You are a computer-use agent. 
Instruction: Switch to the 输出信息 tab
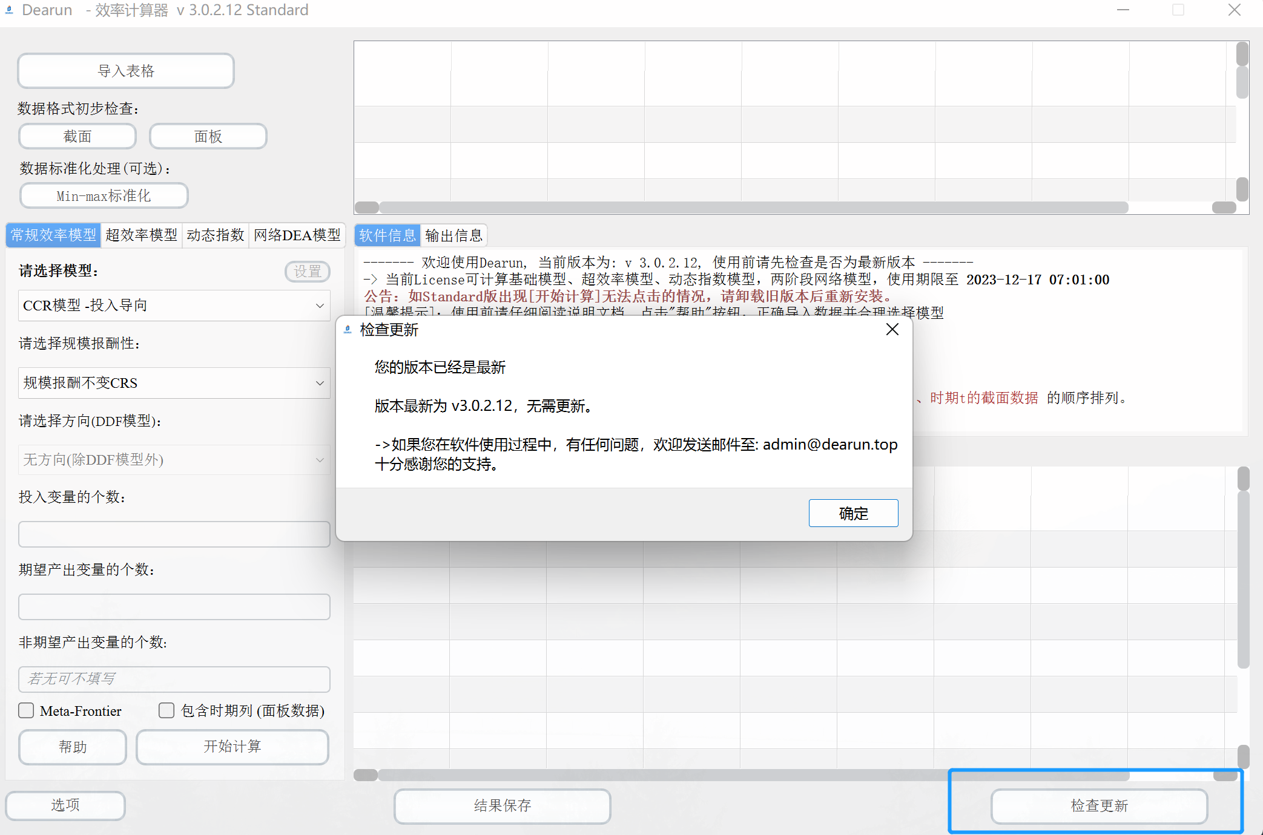pos(454,235)
